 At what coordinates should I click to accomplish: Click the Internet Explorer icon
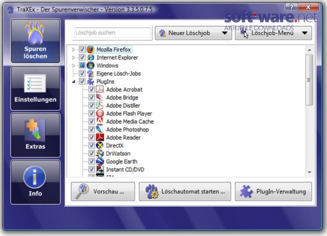(x=90, y=58)
